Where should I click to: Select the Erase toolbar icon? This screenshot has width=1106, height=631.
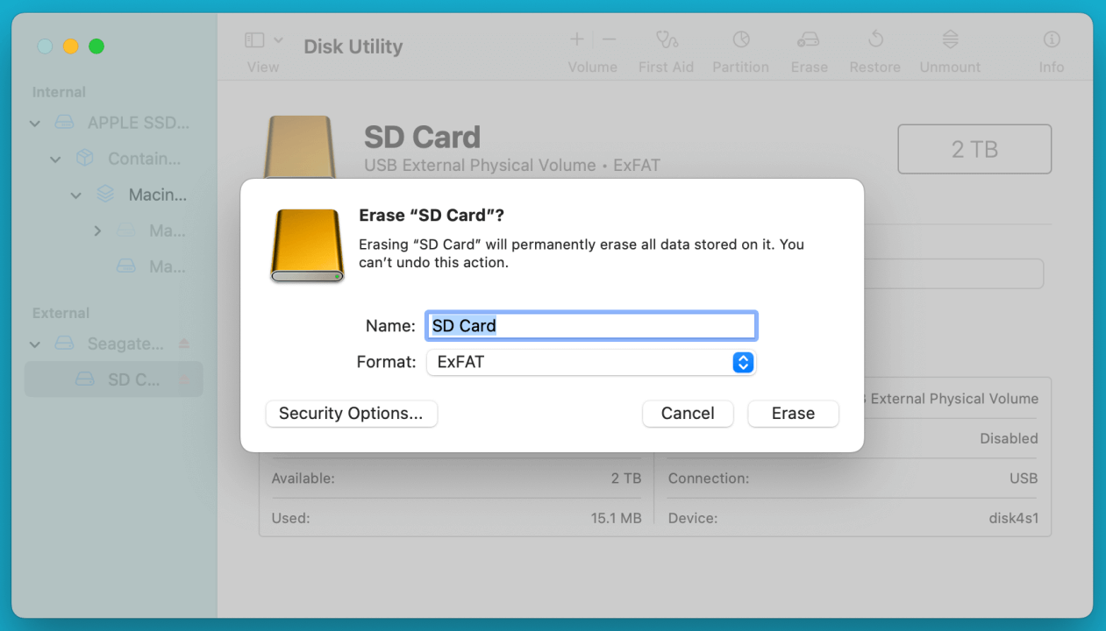click(808, 44)
